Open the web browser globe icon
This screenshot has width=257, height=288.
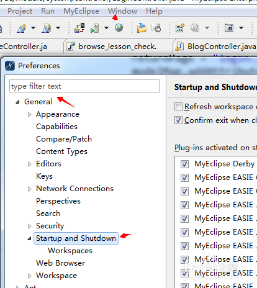[x=119, y=27]
